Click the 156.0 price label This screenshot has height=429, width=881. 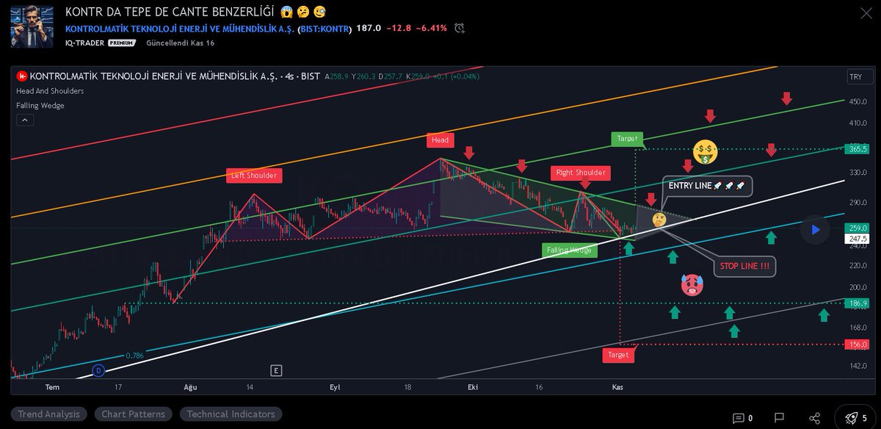[858, 344]
